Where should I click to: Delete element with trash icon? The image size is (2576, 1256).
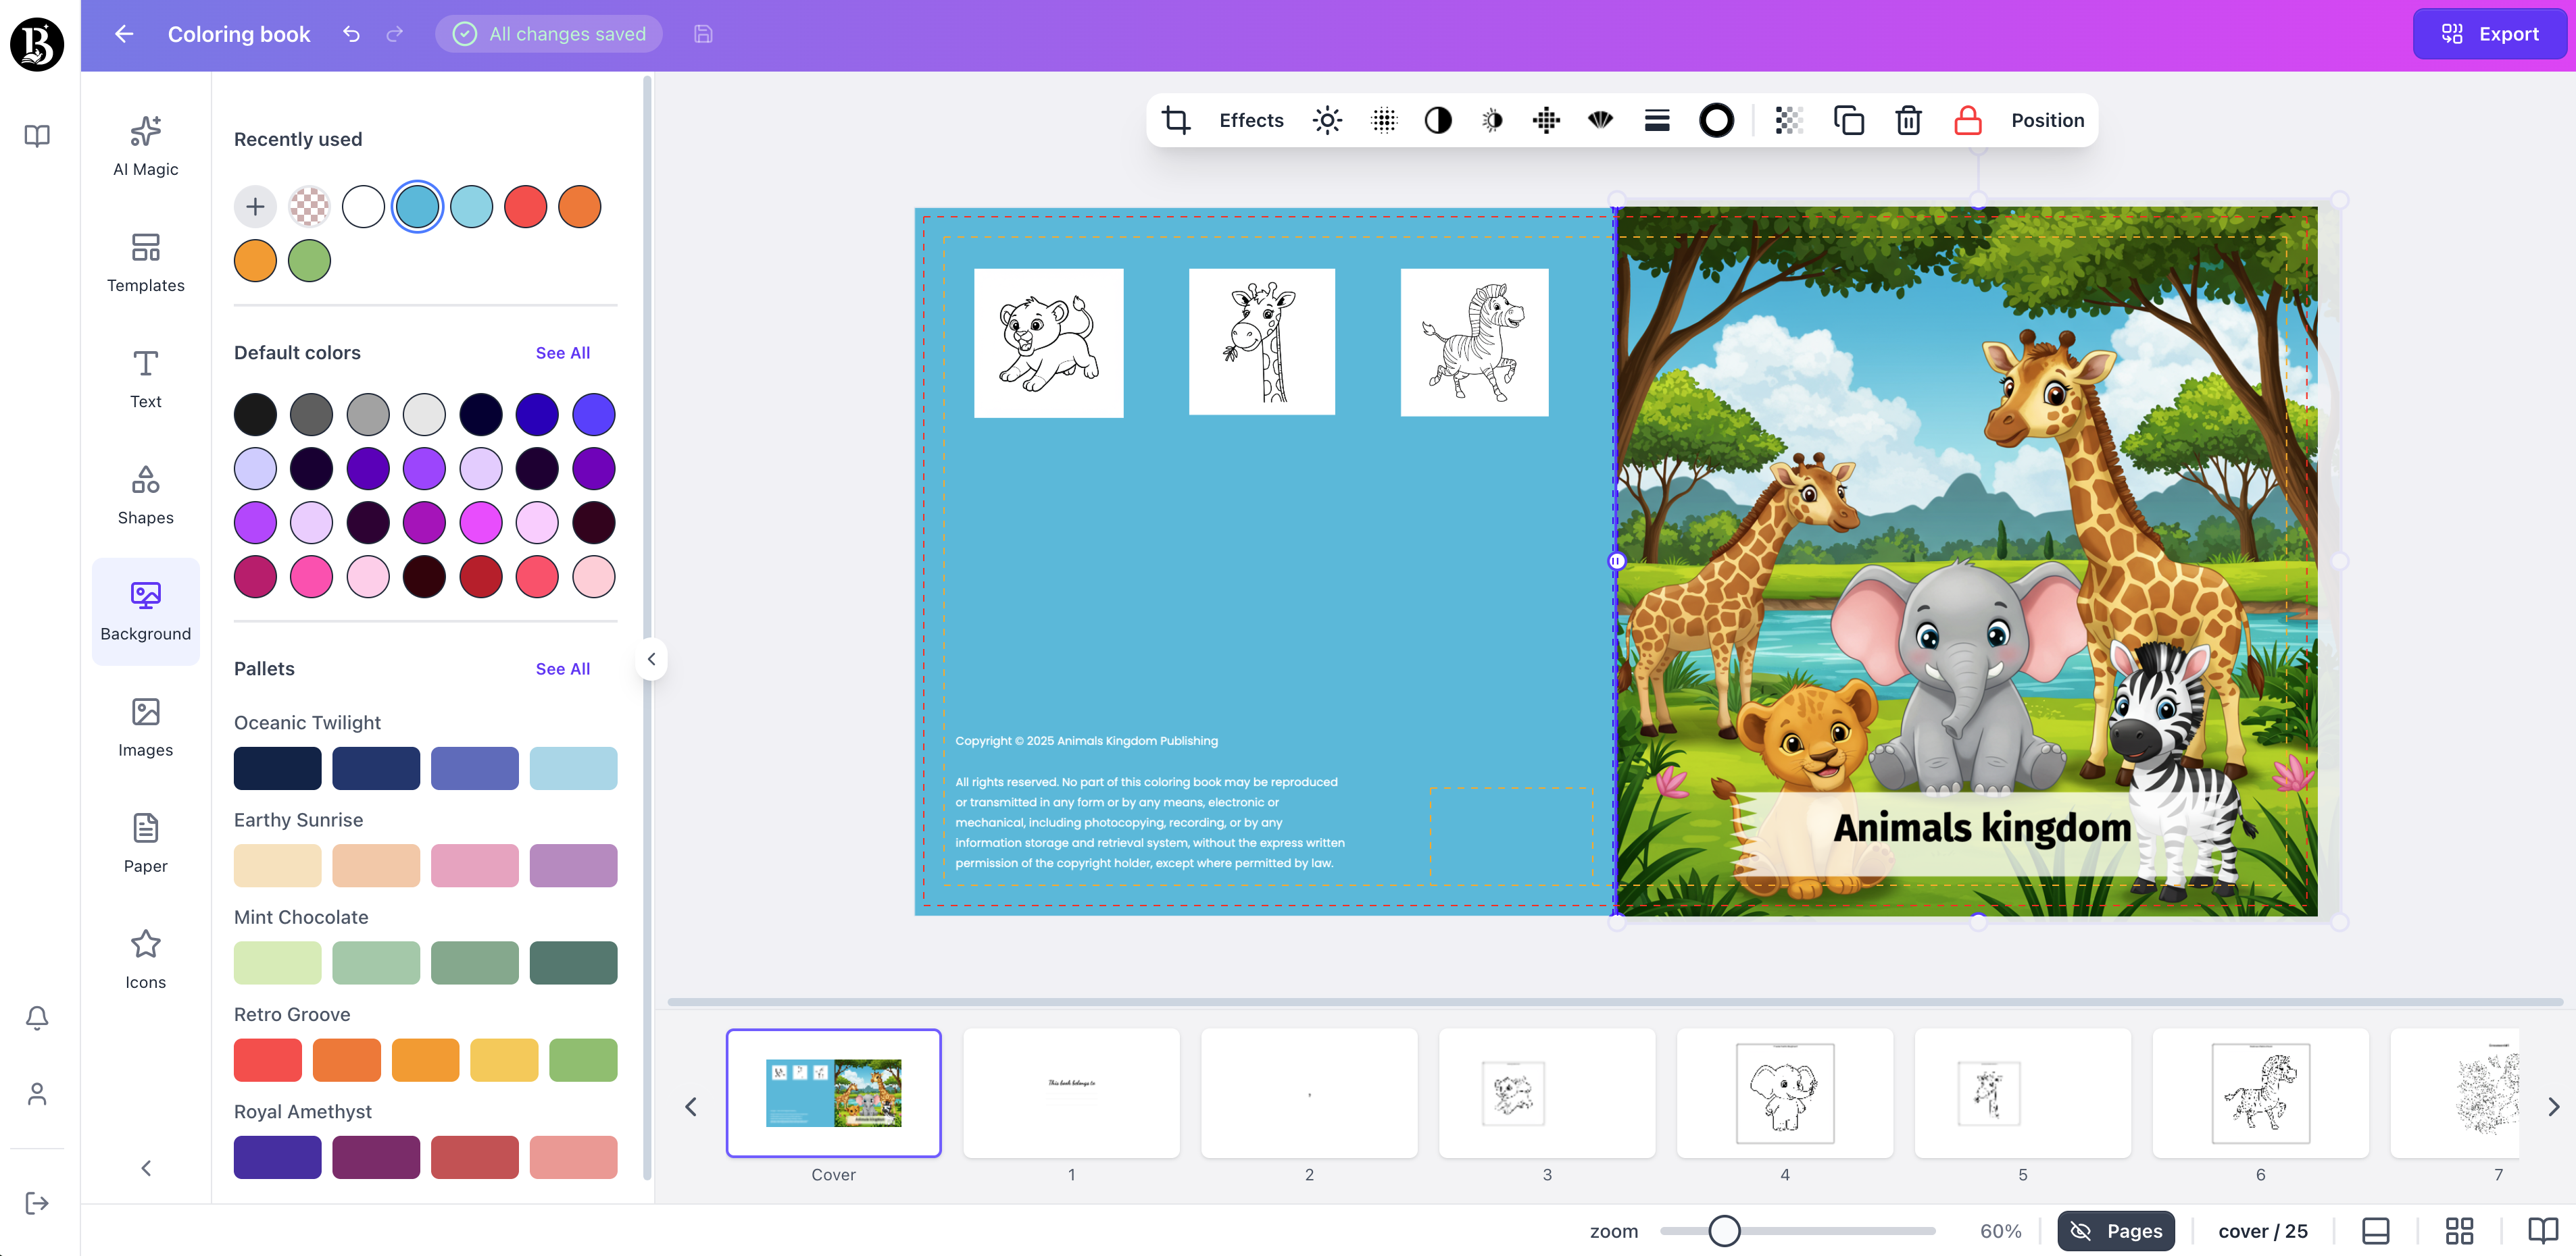1908,120
